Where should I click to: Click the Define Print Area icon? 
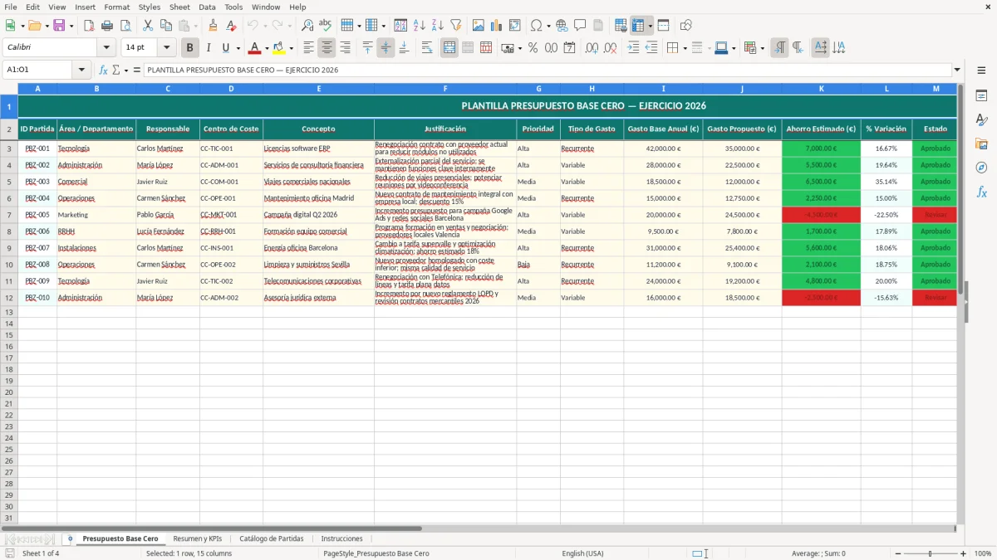[621, 26]
